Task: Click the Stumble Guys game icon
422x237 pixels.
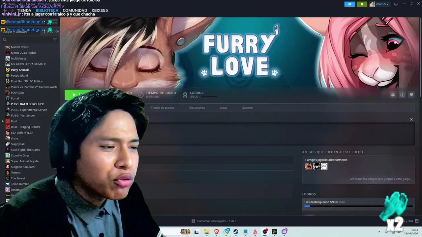Action: click(x=8, y=155)
